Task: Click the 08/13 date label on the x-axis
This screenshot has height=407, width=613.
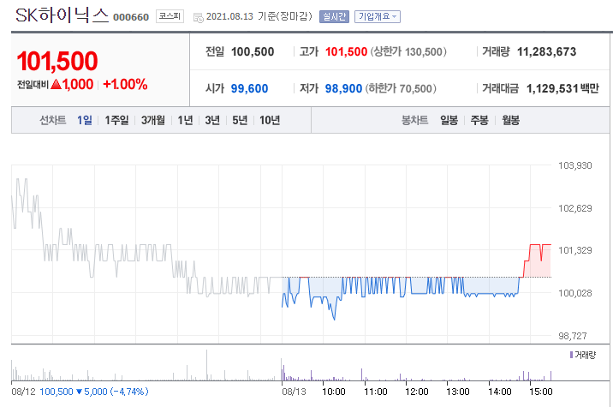Action: [x=294, y=392]
